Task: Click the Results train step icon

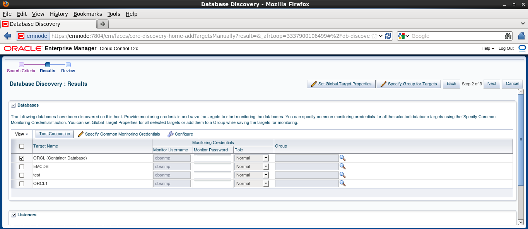Action: pyautogui.click(x=48, y=65)
